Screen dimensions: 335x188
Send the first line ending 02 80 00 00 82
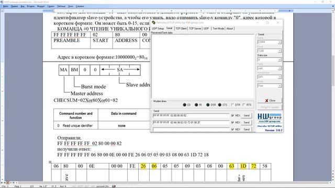[247, 115]
